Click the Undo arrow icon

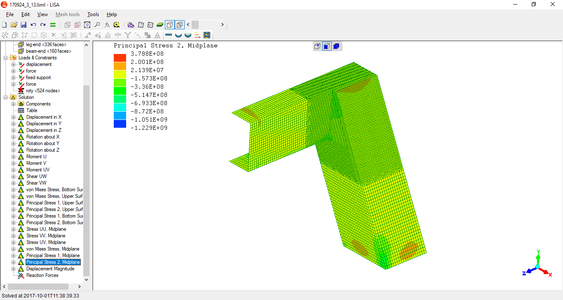33,25
